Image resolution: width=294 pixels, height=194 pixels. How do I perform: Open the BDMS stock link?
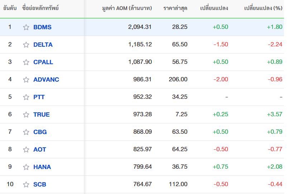42,27
